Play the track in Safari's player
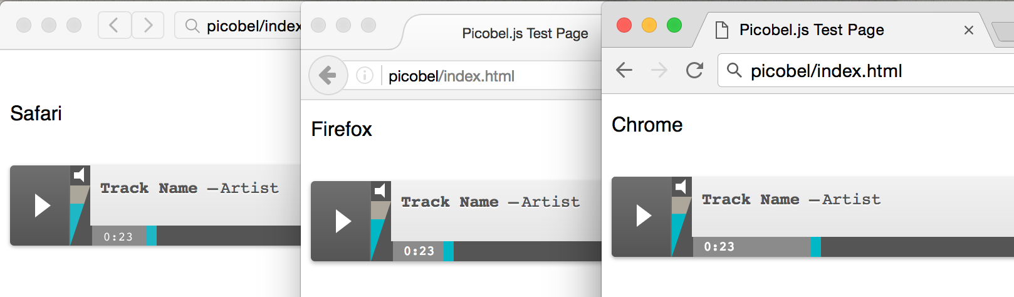 click(x=40, y=206)
